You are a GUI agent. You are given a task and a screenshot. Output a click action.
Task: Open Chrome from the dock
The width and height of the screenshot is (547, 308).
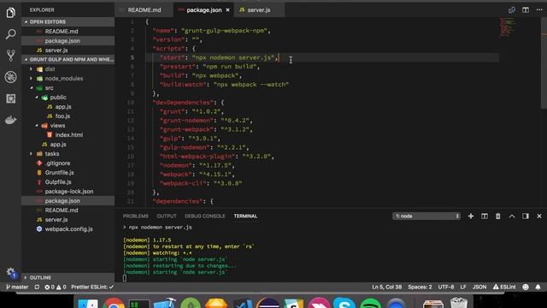(x=113, y=303)
